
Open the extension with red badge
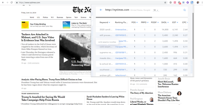click(179, 3)
